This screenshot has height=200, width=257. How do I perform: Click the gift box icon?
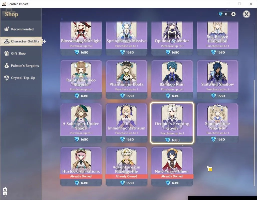(7, 53)
